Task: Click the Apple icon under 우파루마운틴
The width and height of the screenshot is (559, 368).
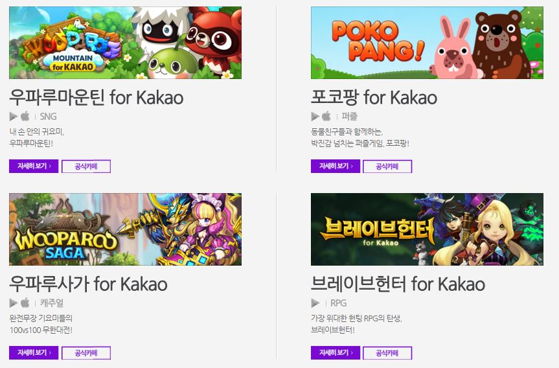Action: [x=25, y=116]
